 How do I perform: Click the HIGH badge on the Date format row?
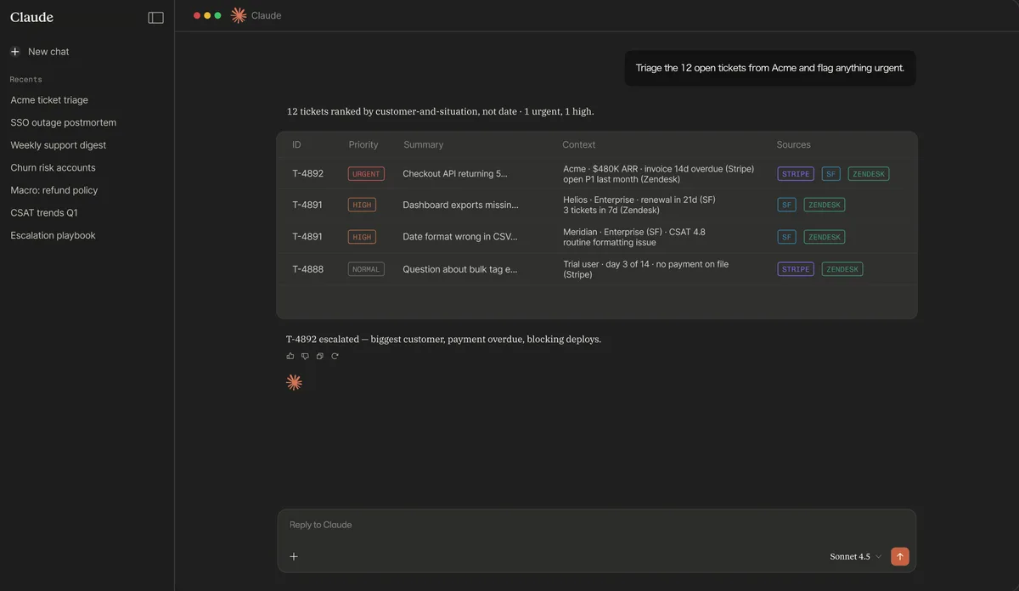coord(362,237)
